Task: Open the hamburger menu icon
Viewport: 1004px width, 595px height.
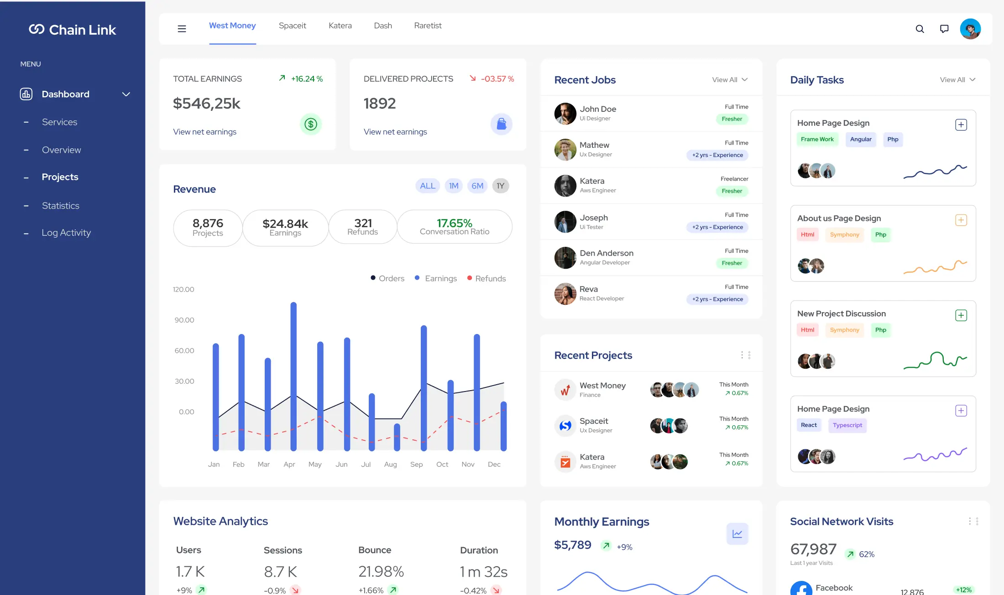Action: coord(182,29)
